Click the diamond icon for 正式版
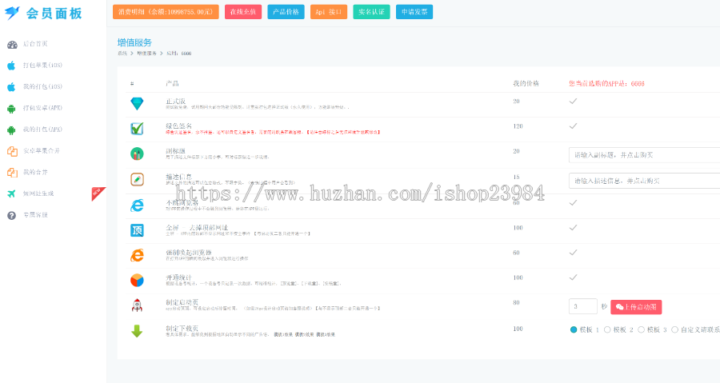 [x=137, y=104]
